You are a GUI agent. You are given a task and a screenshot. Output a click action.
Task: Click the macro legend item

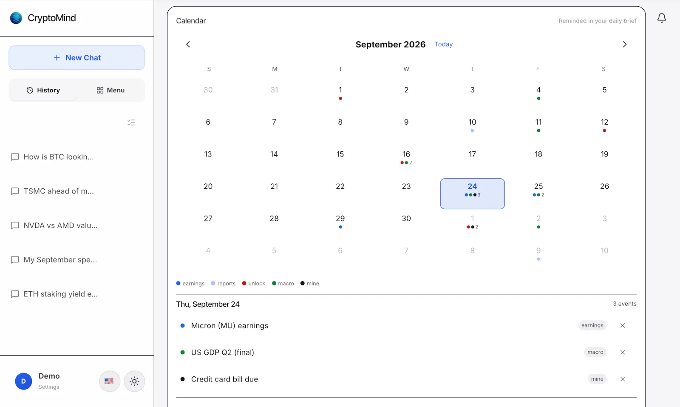(x=283, y=284)
